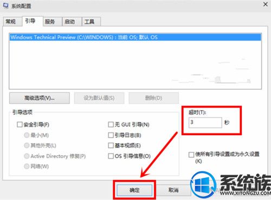
Task: Confirm with the 确定 button
Action: coord(134,190)
